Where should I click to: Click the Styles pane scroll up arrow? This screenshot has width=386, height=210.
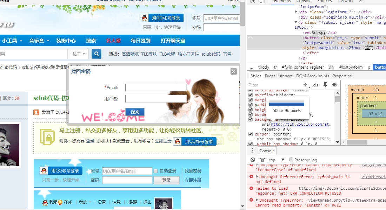(337, 93)
